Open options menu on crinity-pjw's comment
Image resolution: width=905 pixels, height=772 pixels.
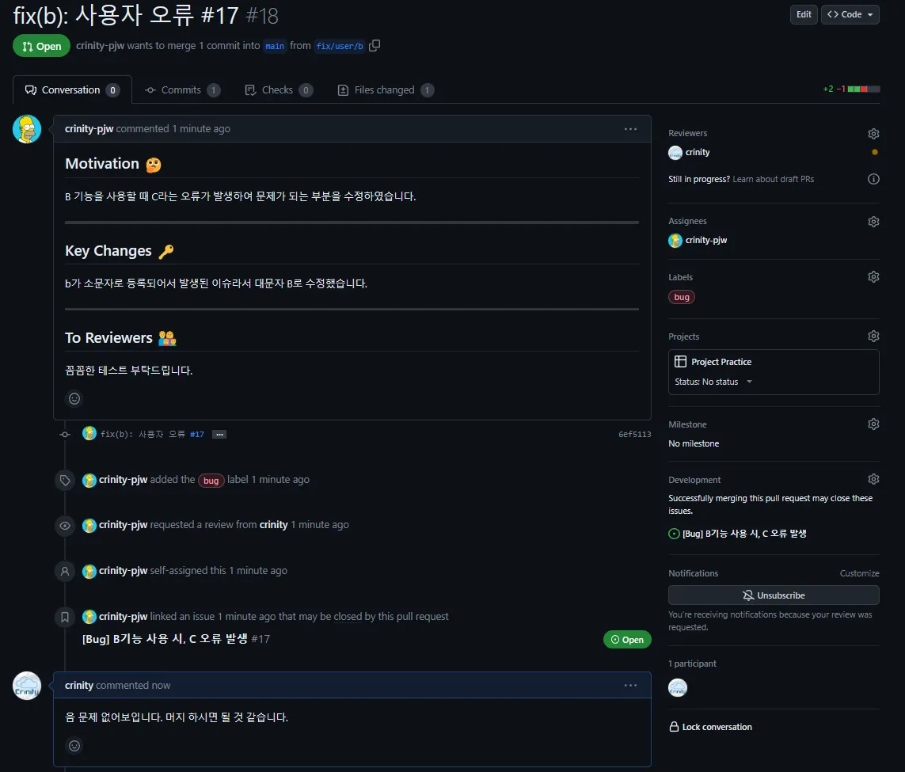[x=630, y=129]
